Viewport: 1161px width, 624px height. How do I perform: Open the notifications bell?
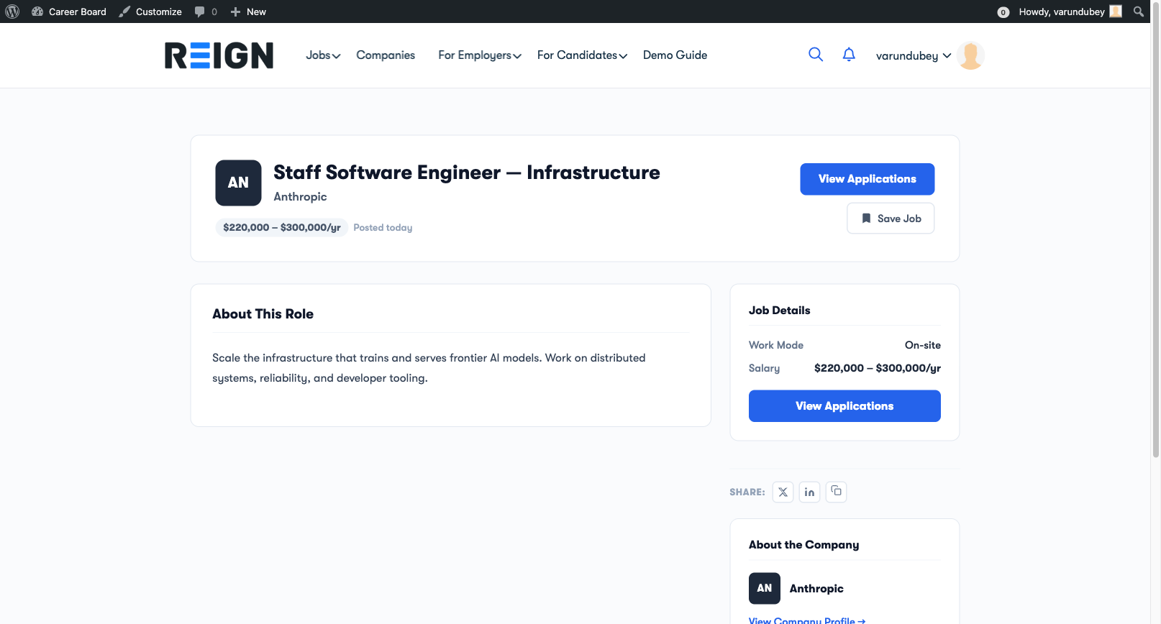pos(849,55)
